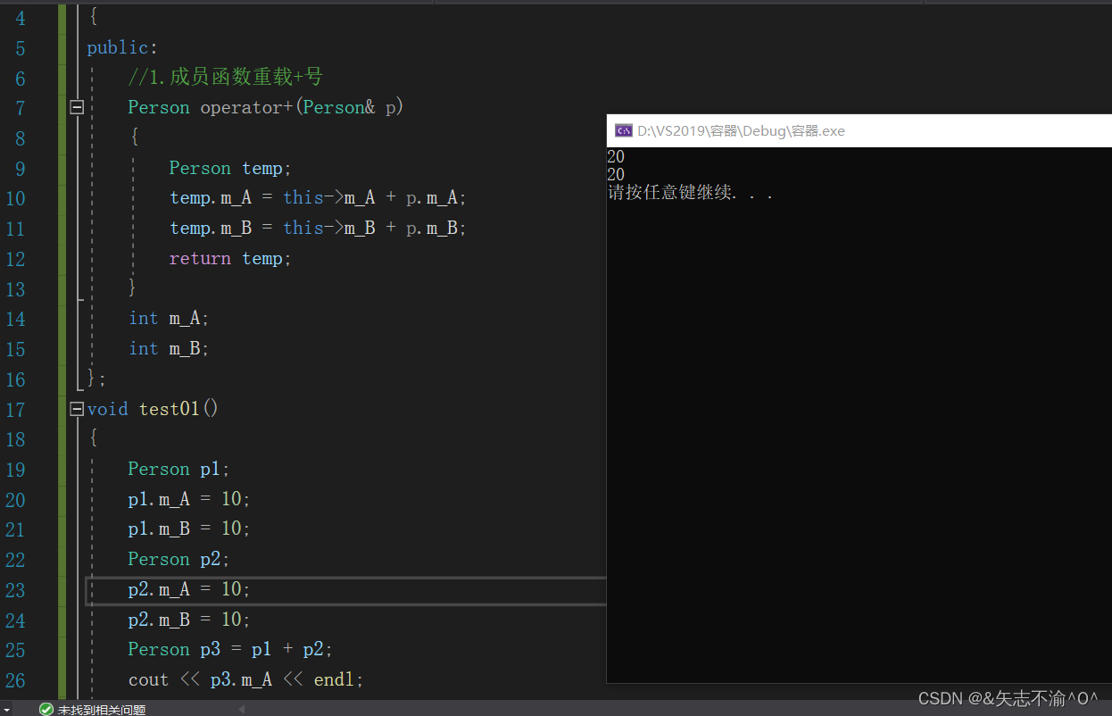Screen dimensions: 1112x716
Task: Click the '未找到相关问题' status text
Action: coord(102,709)
